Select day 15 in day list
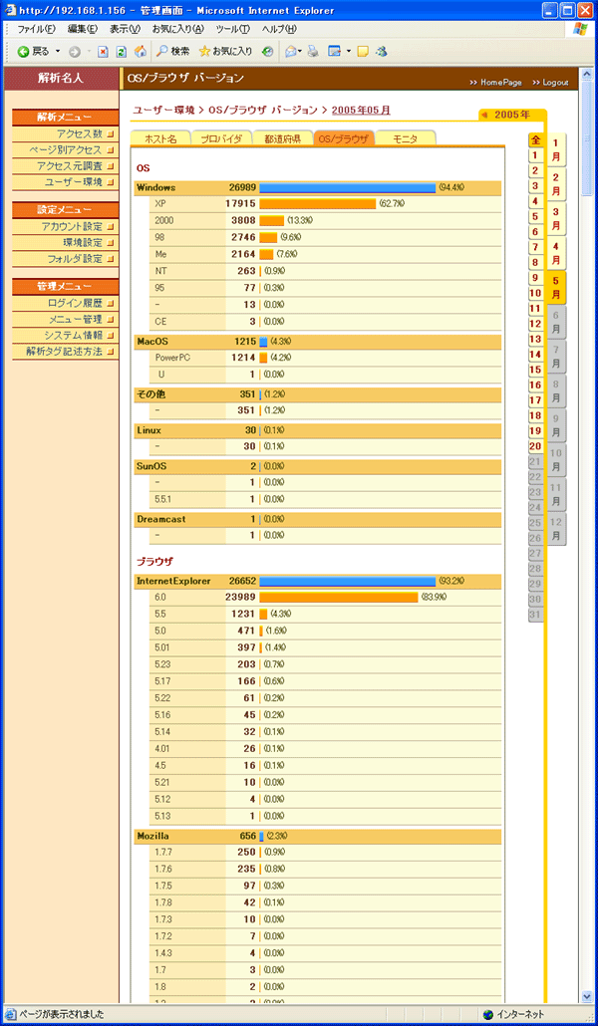 535,371
